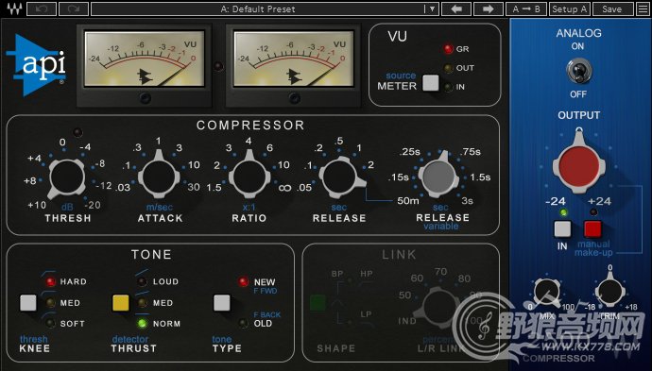
Task: Click the ATTACK knob
Action: [x=159, y=177]
